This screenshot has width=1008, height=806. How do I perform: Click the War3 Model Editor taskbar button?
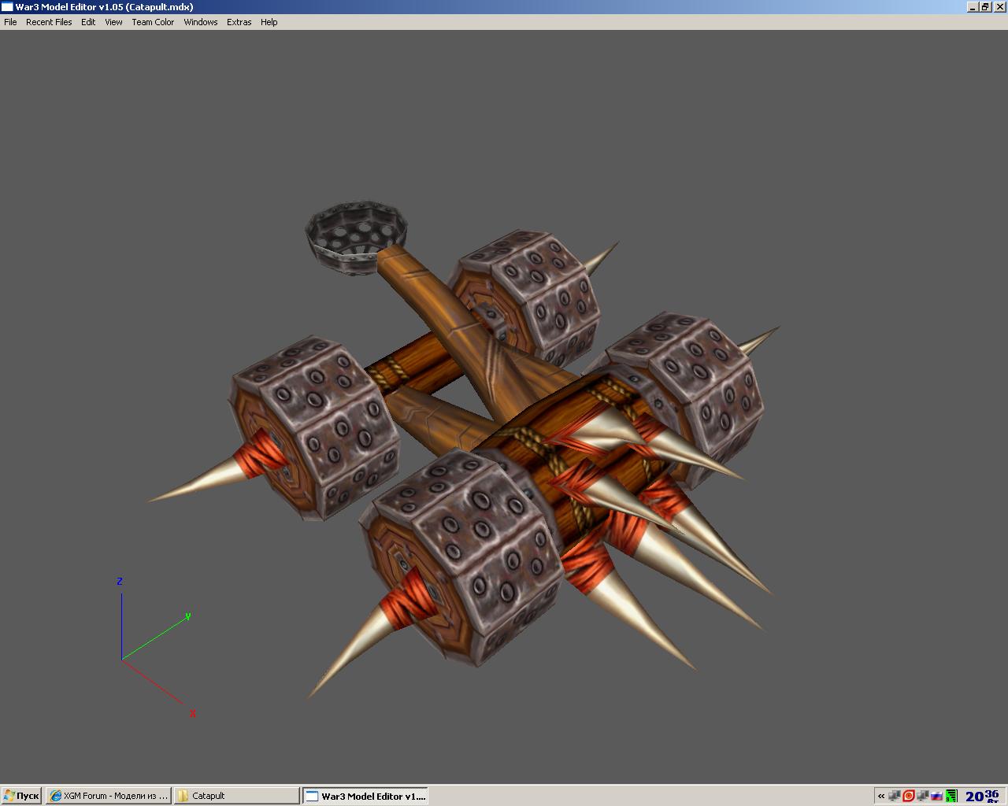[365, 796]
